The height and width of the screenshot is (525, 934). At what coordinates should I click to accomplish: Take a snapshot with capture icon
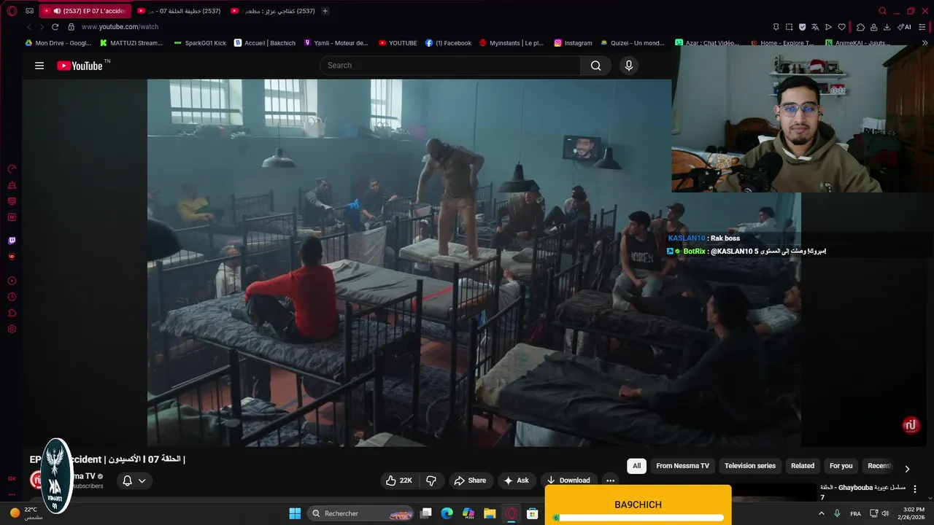790,27
